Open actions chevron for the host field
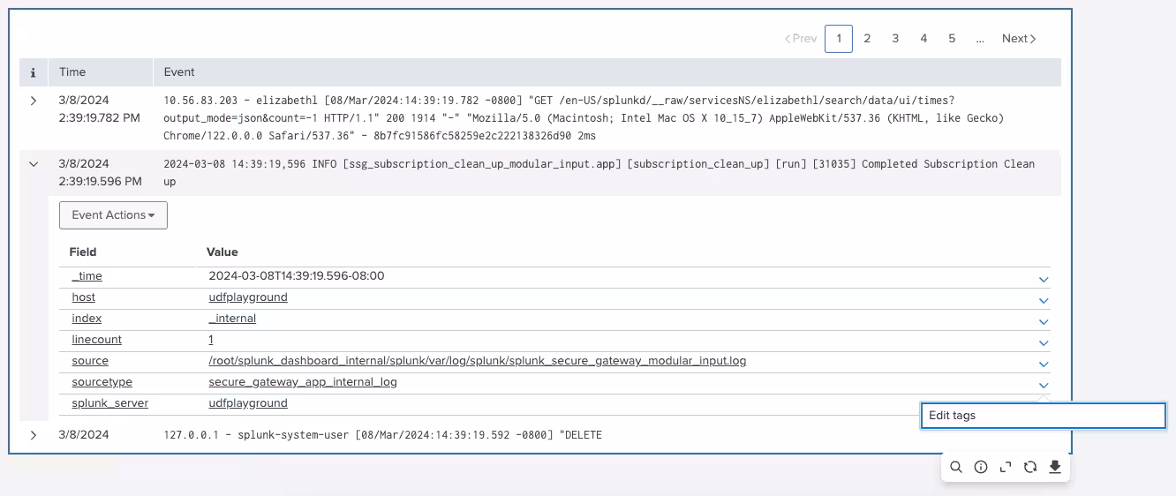Viewport: 1176px width, 496px height. click(x=1044, y=301)
